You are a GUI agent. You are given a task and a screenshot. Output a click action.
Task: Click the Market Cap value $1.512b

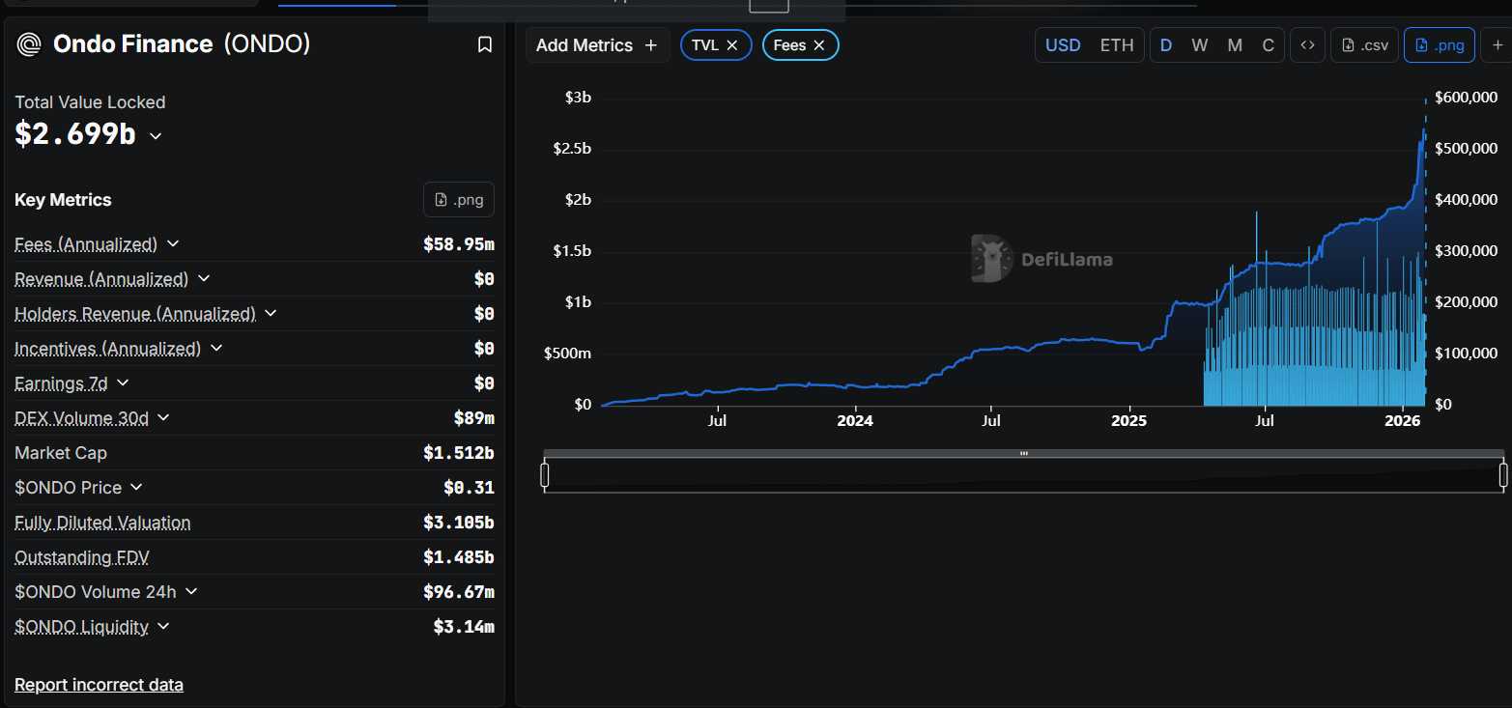tap(459, 453)
